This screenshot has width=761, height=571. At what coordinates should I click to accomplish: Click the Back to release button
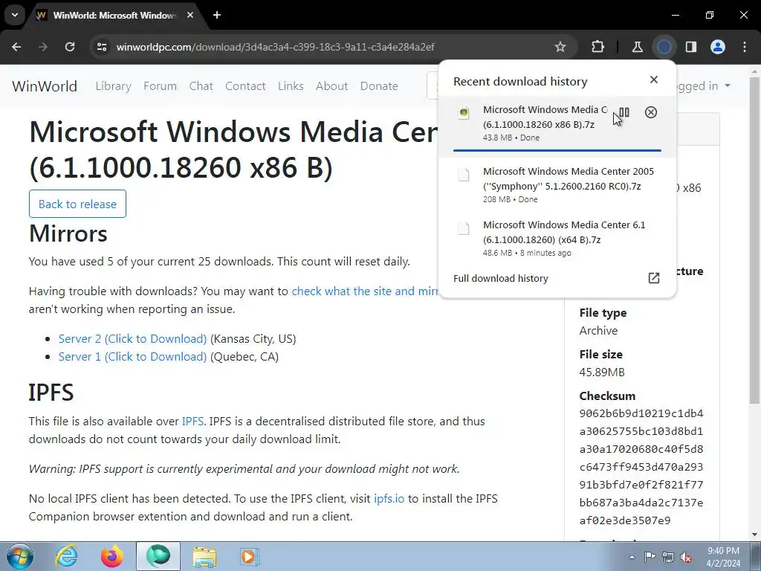[77, 204]
